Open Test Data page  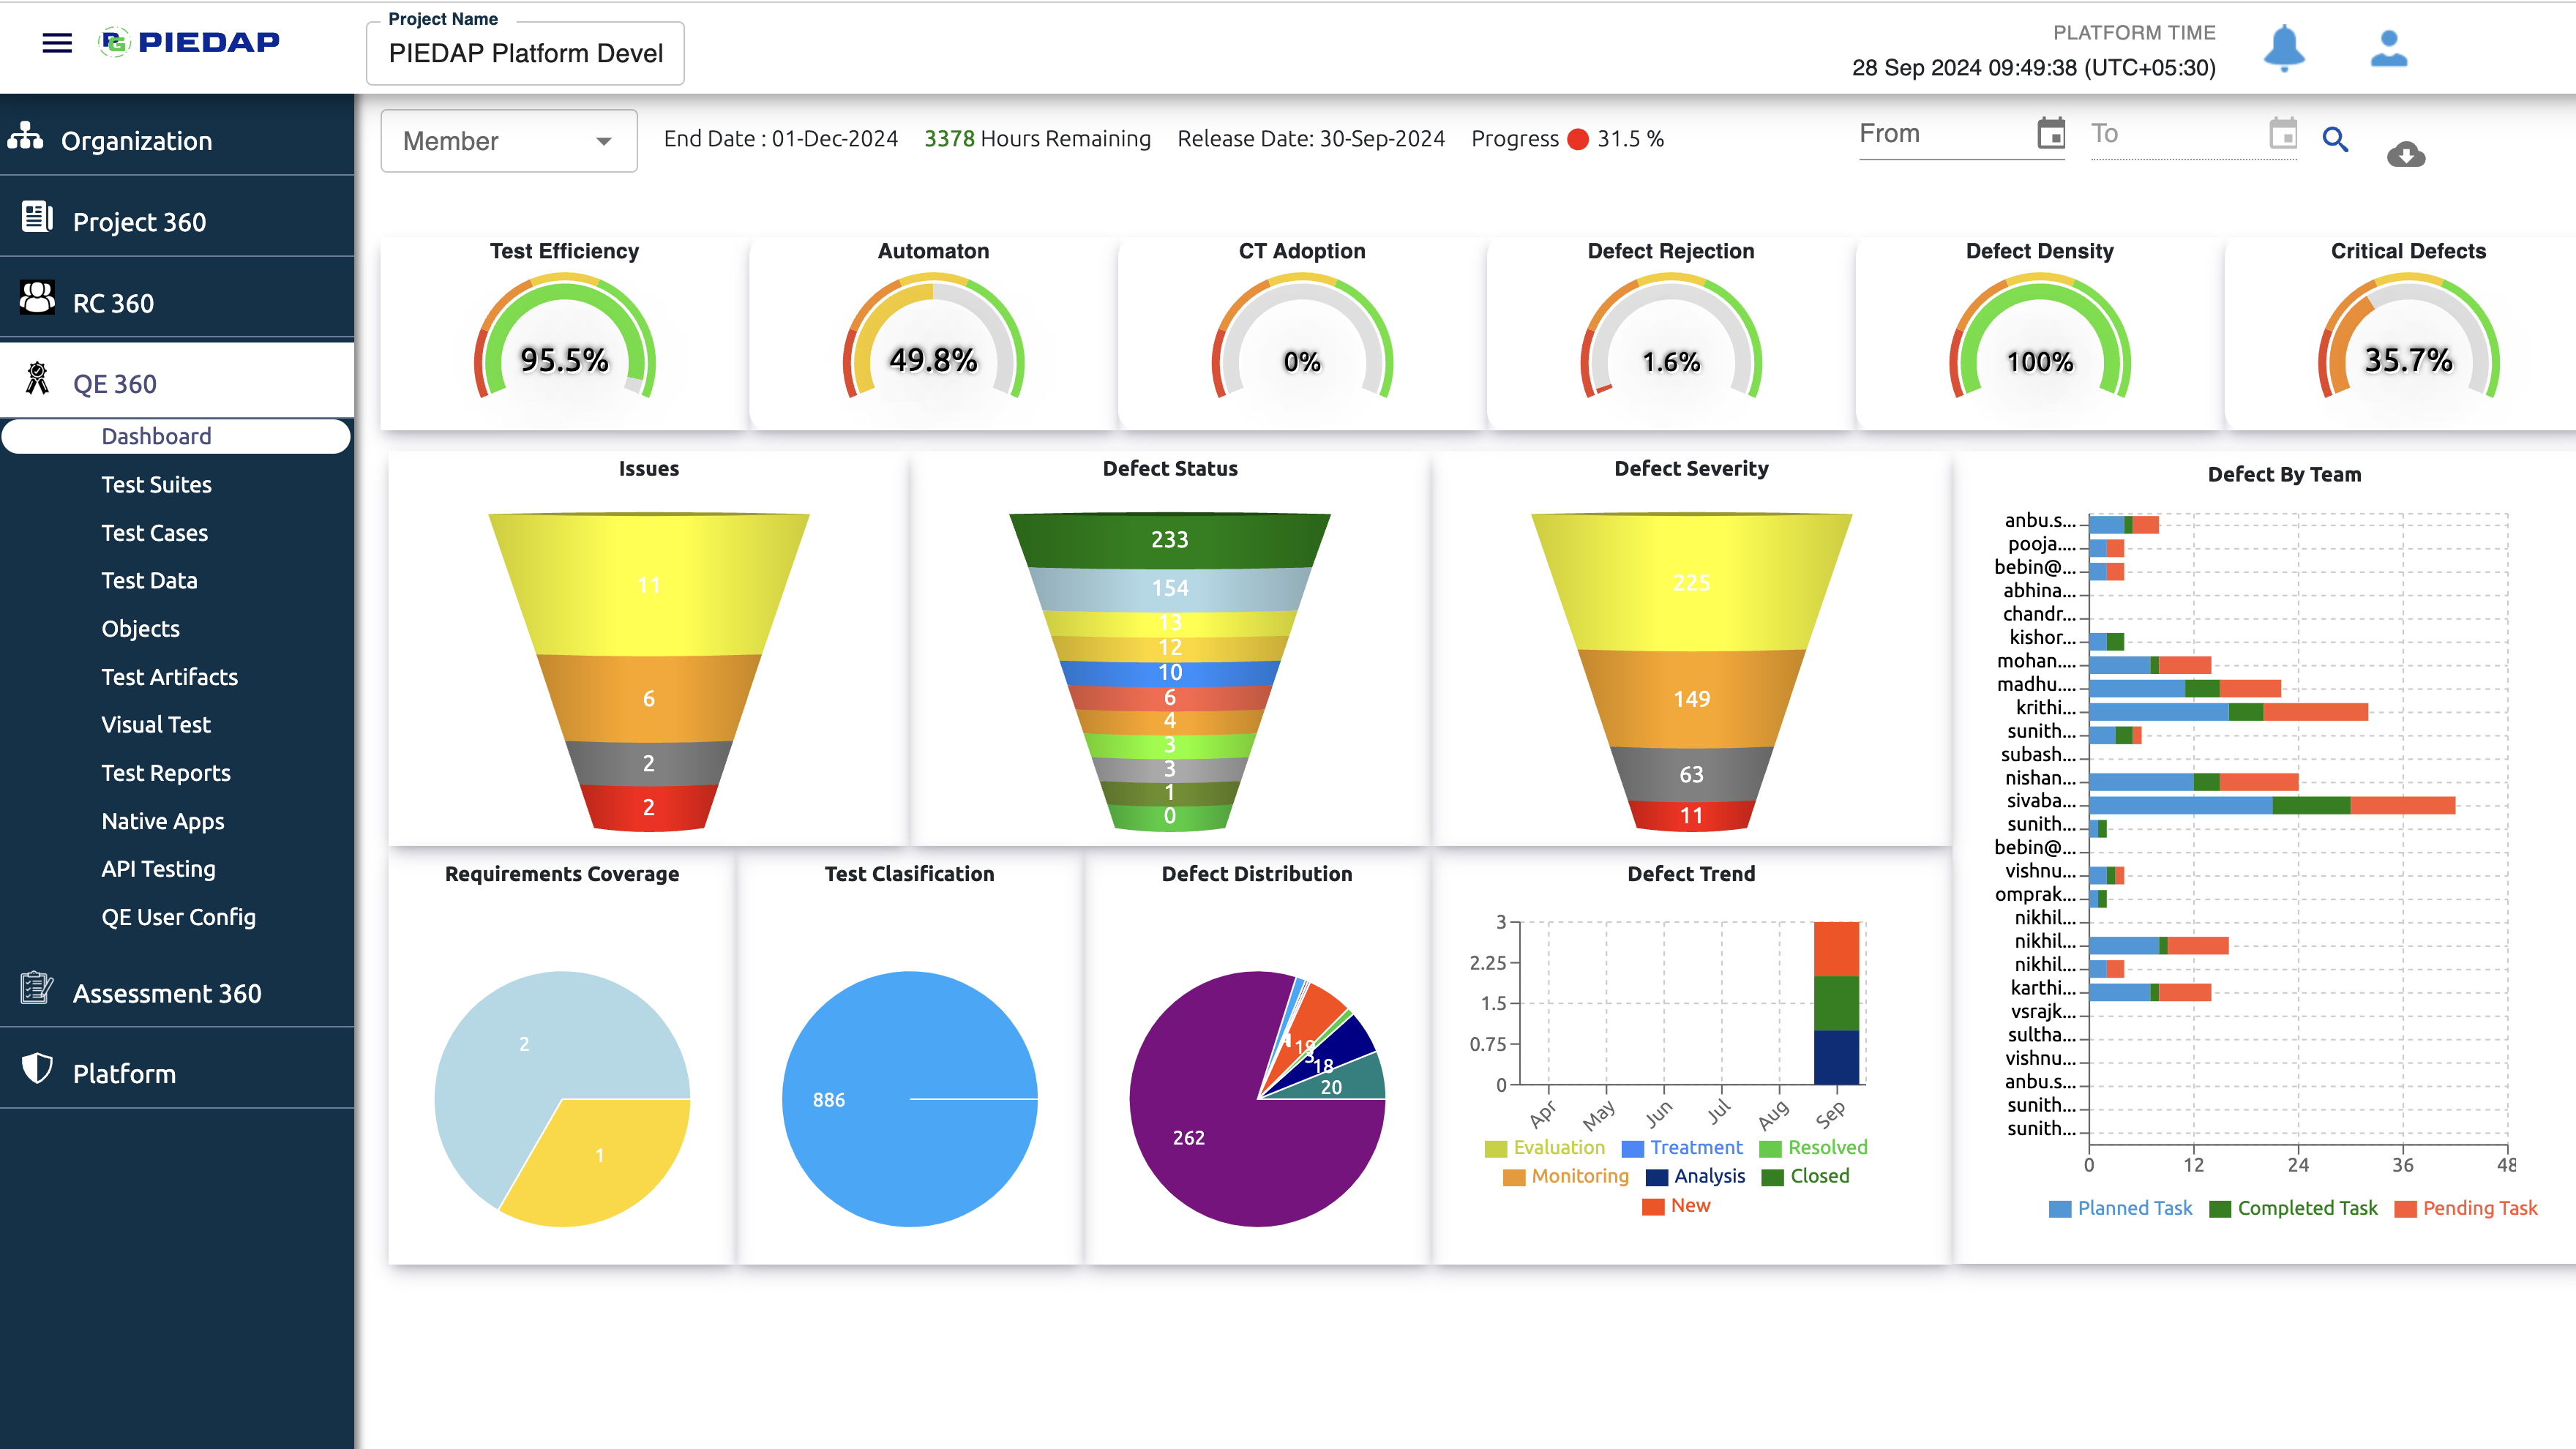coord(149,580)
